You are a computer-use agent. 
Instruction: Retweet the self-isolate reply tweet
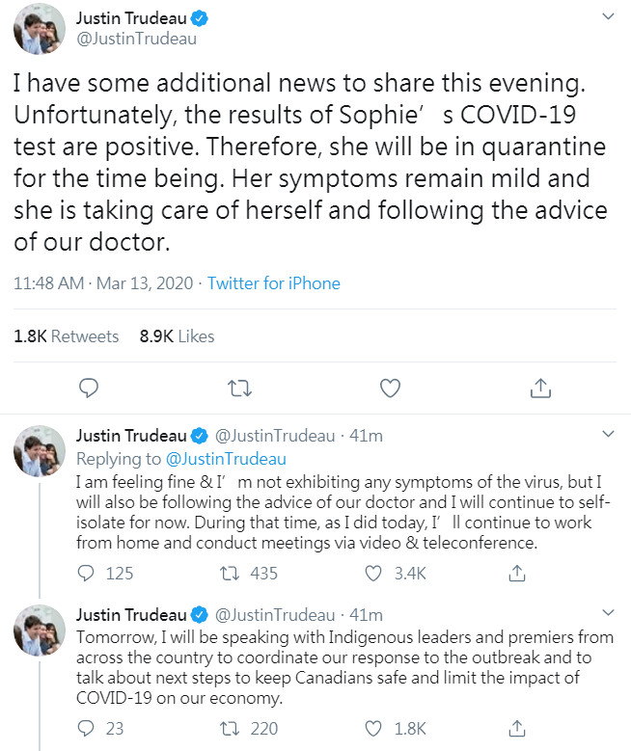[x=230, y=574]
